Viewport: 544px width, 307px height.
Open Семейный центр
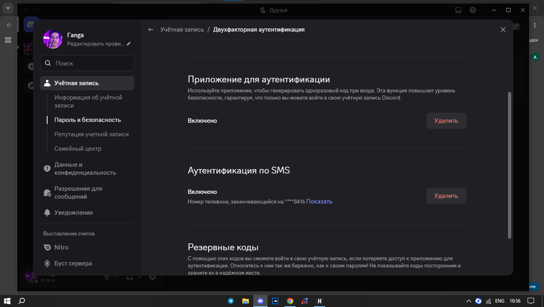78,149
